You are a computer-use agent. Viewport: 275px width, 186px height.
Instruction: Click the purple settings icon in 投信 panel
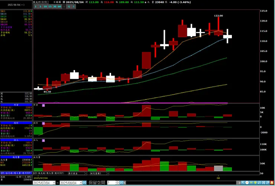(43, 123)
